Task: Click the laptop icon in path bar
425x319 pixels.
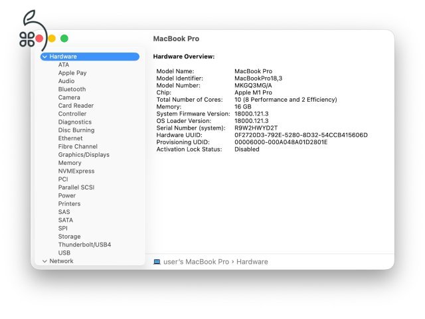Action: point(157,262)
